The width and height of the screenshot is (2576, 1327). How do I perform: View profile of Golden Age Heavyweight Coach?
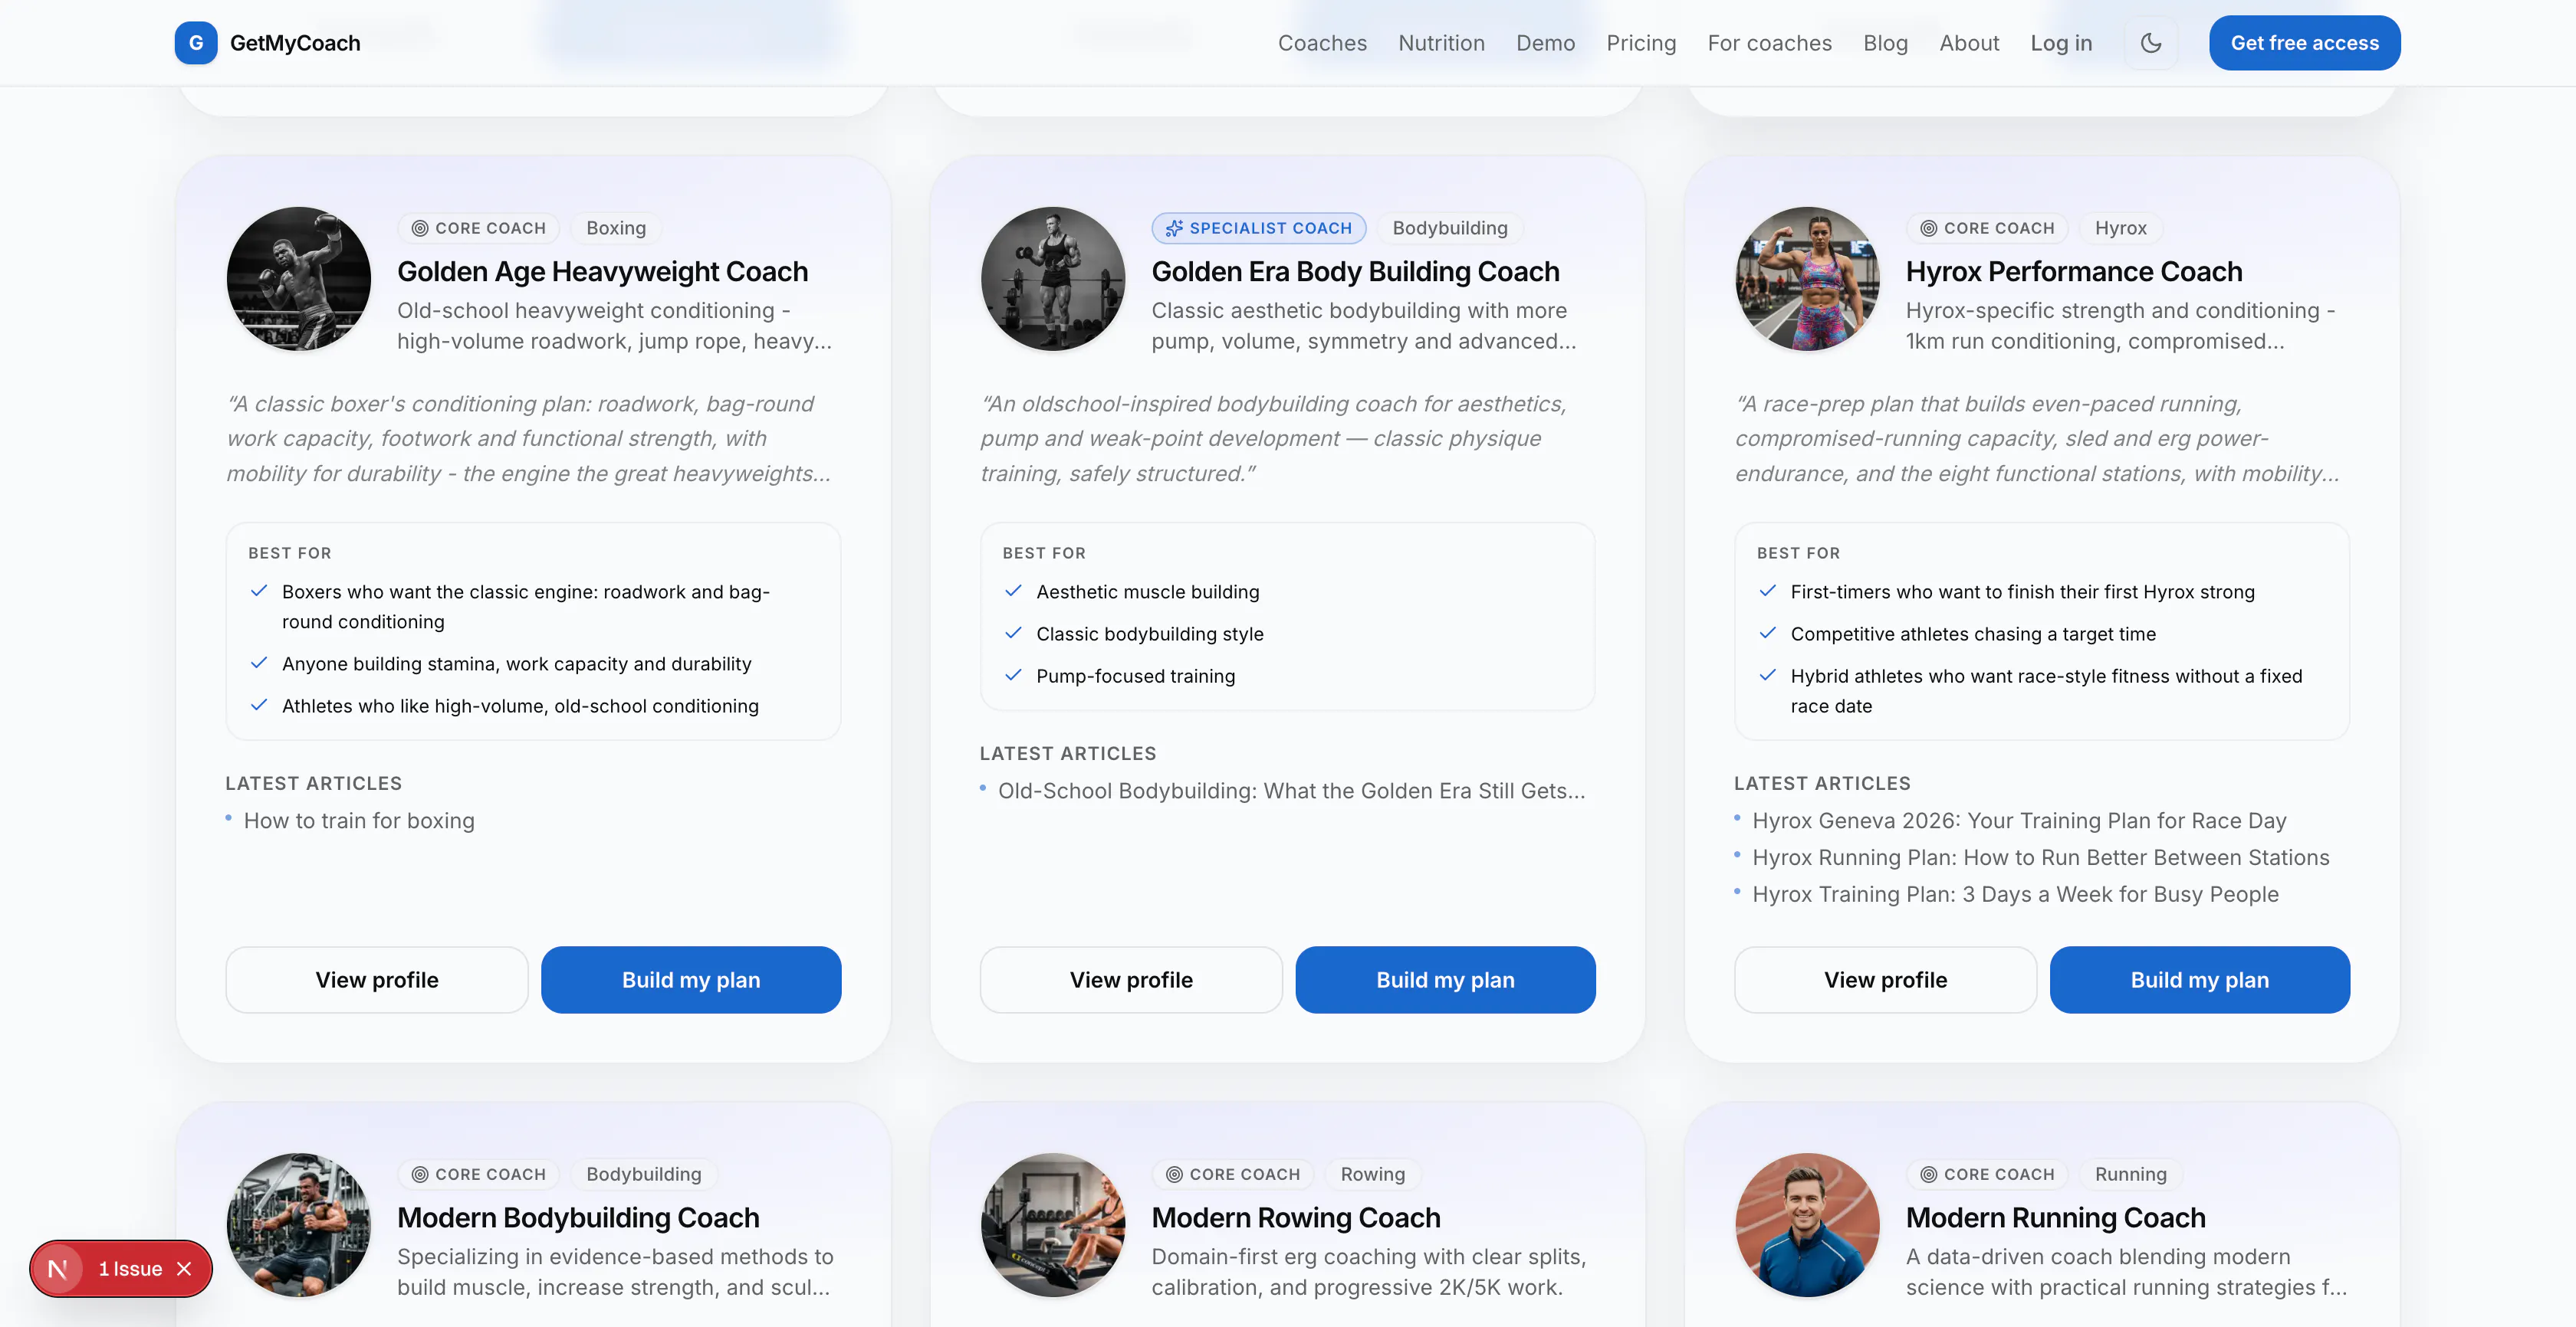click(377, 979)
